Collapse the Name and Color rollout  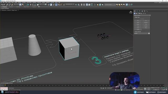coord(138,32)
